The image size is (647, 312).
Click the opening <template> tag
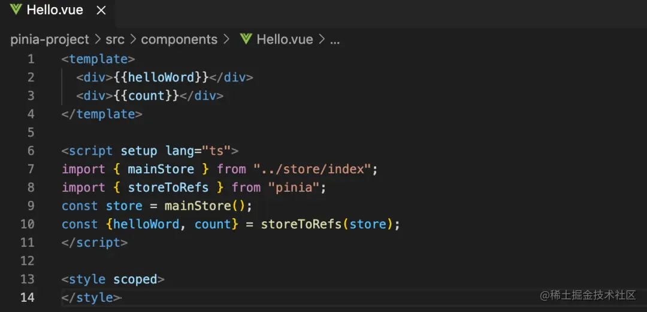(x=98, y=59)
